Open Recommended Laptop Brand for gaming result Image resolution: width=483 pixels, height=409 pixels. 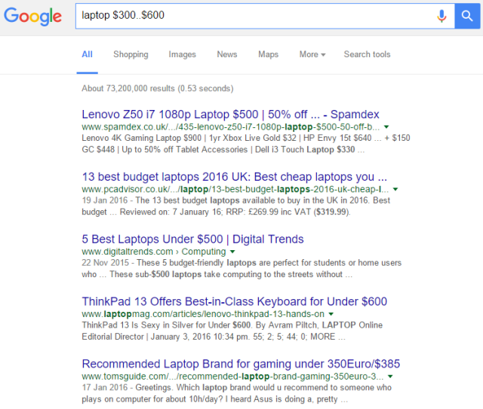click(241, 364)
